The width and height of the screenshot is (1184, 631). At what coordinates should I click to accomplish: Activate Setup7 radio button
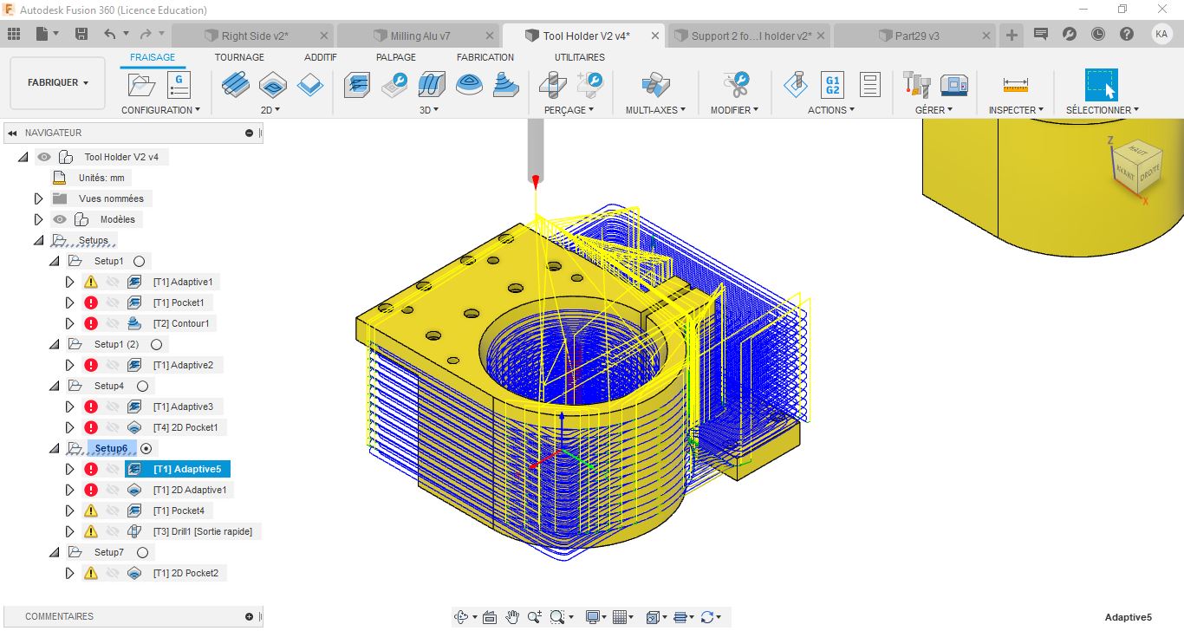coord(142,552)
